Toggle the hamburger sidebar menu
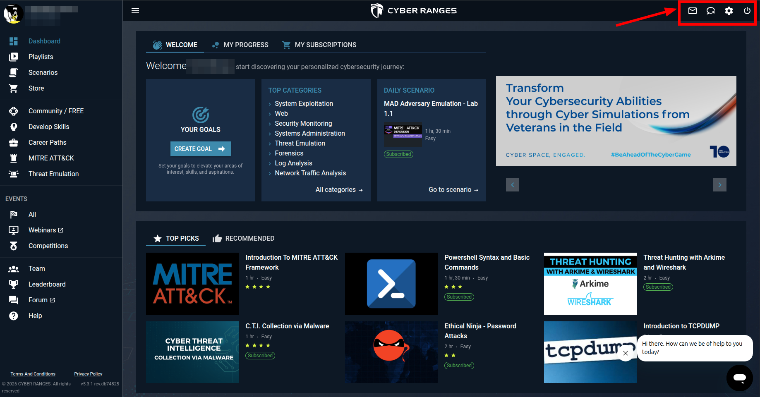This screenshot has width=760, height=397. (135, 11)
